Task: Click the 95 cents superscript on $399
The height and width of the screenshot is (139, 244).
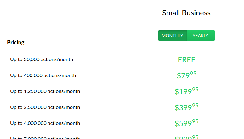Action: coord(195,105)
